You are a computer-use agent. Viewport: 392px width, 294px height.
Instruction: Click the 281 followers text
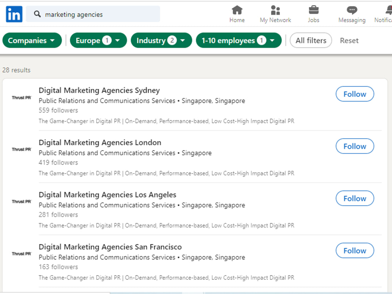(58, 215)
